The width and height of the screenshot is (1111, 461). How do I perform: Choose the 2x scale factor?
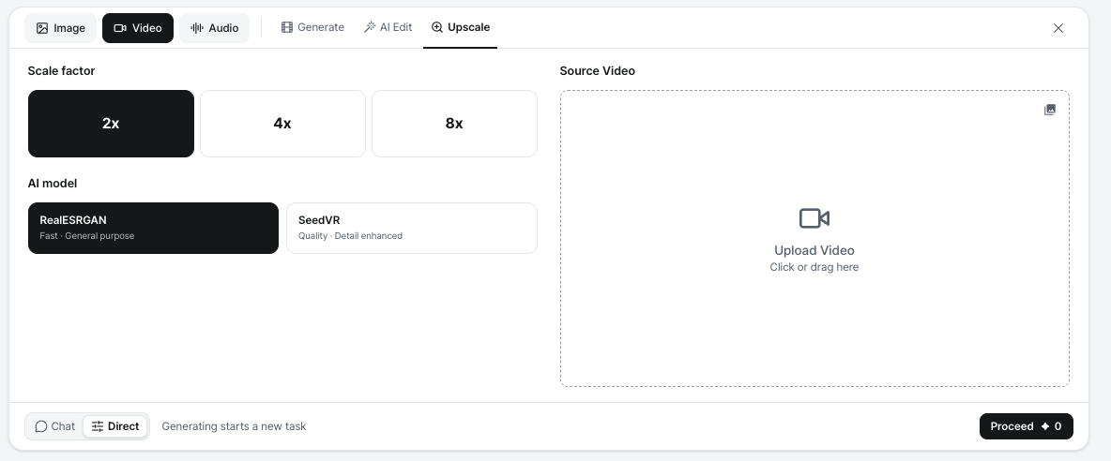(x=112, y=124)
